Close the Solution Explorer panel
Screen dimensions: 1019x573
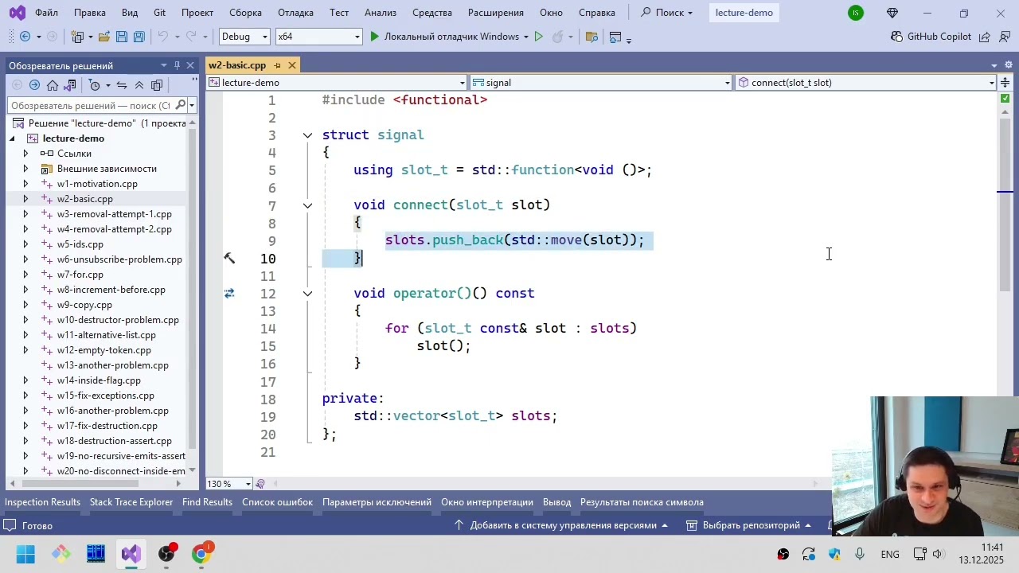point(191,65)
